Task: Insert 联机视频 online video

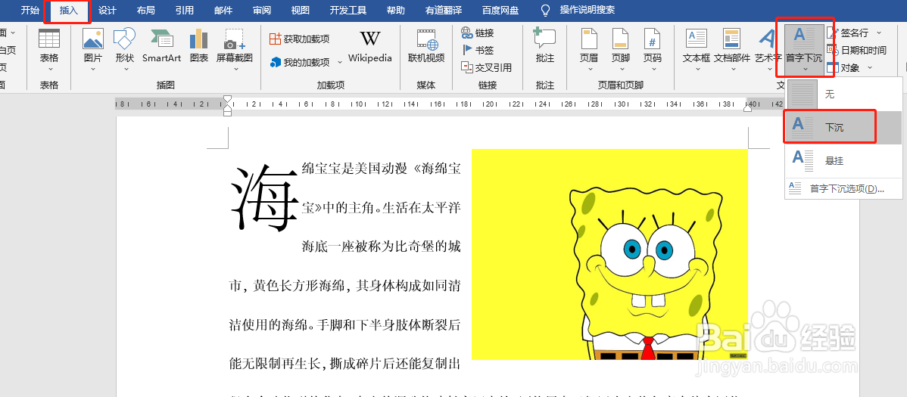Action: 426,46
